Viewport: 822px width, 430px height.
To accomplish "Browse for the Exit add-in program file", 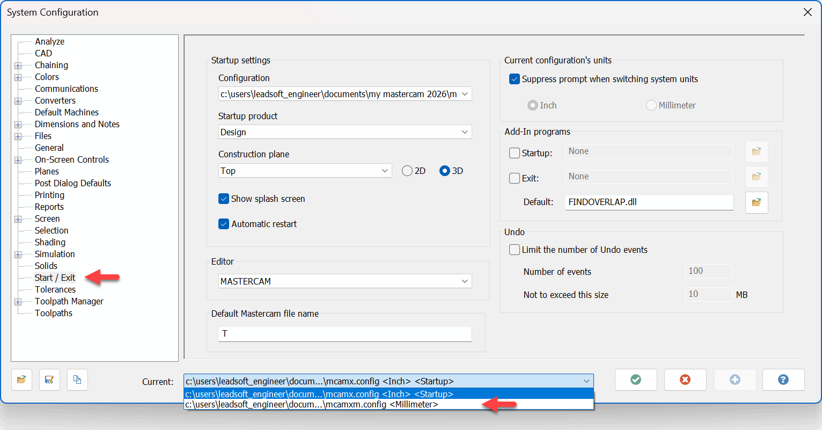I will tap(757, 177).
